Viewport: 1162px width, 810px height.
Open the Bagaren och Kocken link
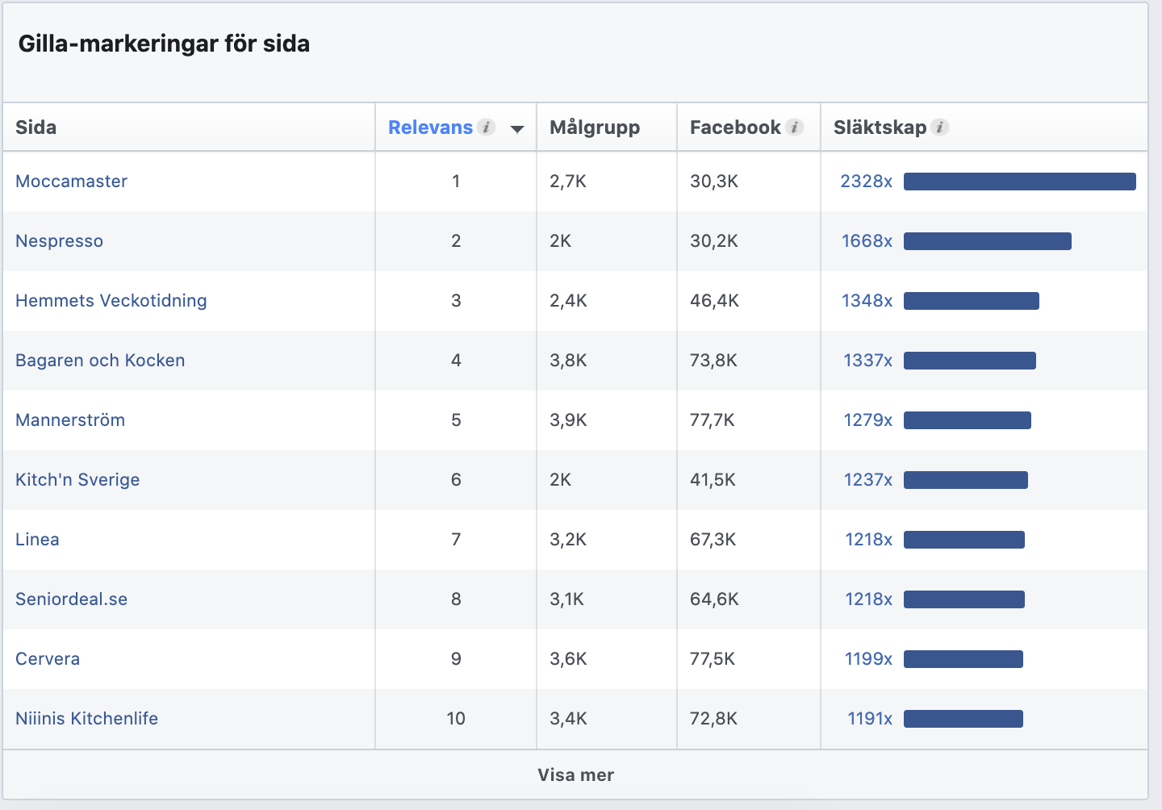click(100, 361)
